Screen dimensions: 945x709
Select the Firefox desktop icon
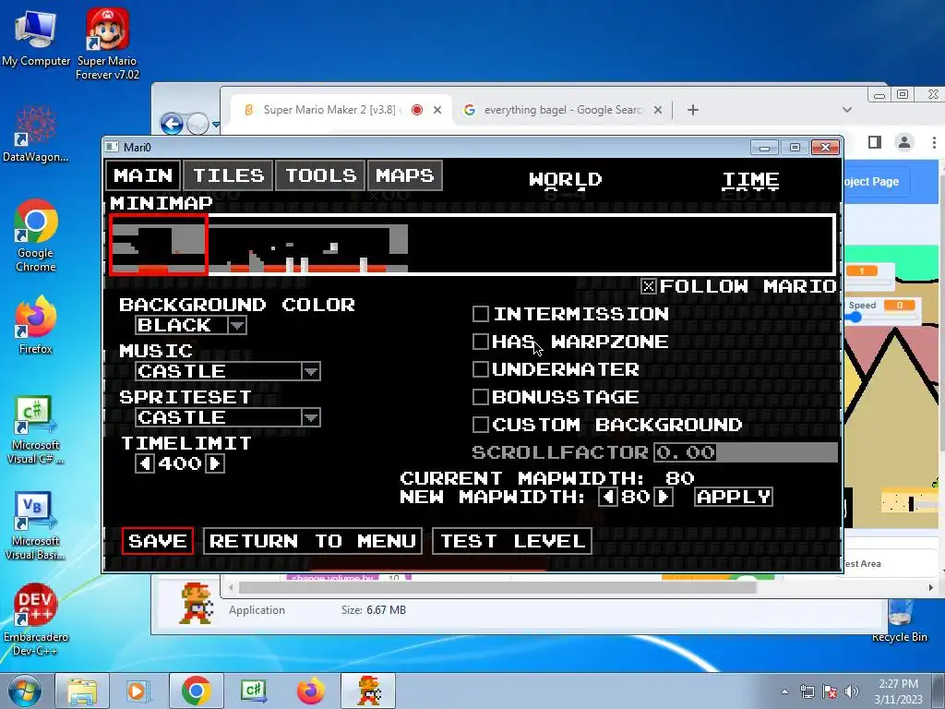pyautogui.click(x=36, y=326)
